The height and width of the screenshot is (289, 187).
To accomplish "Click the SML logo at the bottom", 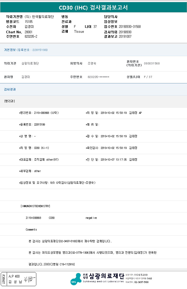I will click(76, 279).
